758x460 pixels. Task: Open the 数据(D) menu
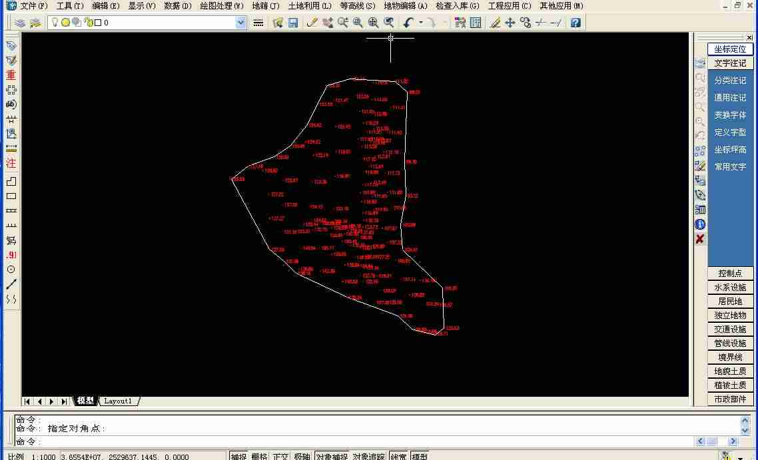click(x=178, y=6)
